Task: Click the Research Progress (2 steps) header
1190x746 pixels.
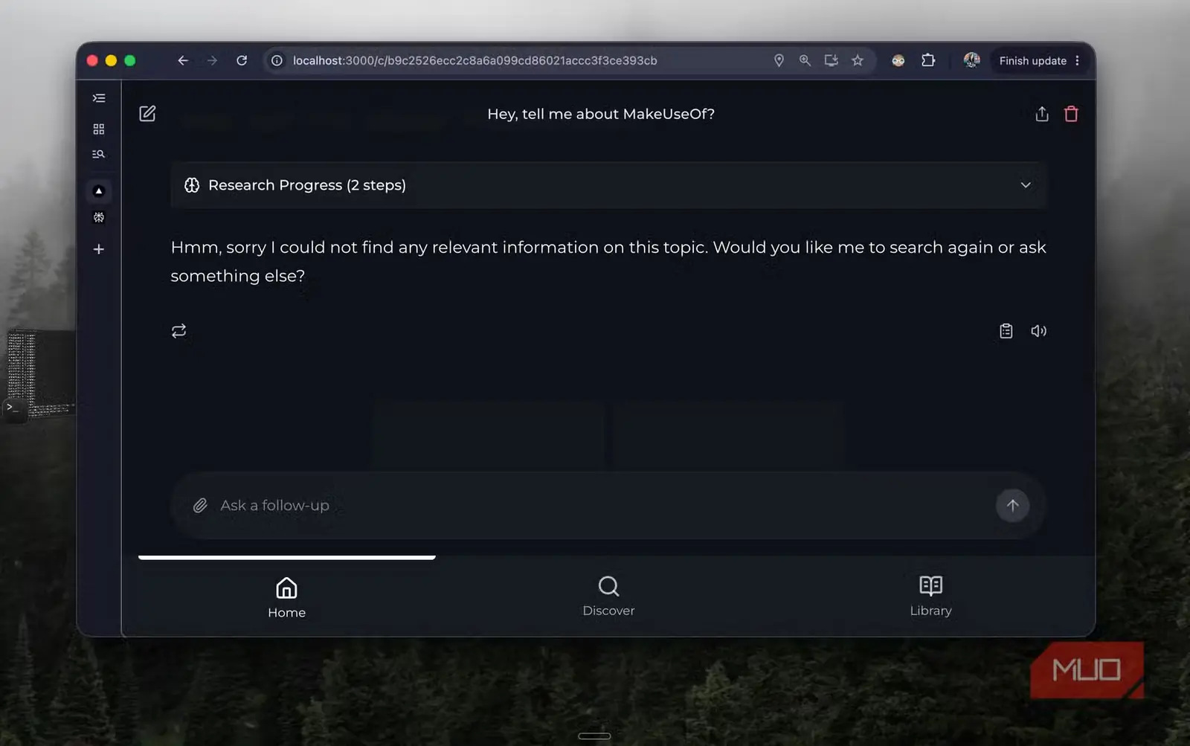Action: point(608,185)
